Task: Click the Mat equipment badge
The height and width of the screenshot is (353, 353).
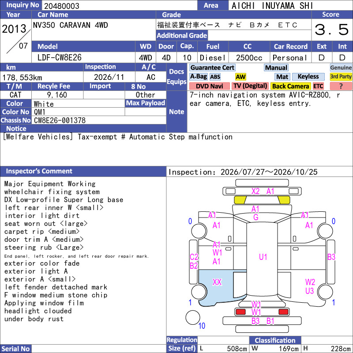Action: point(282,77)
